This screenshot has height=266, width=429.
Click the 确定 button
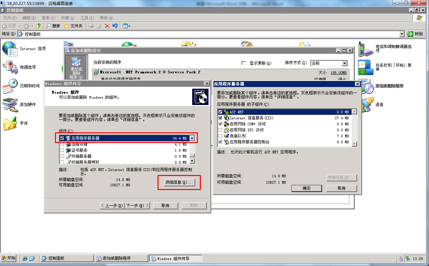point(306,188)
